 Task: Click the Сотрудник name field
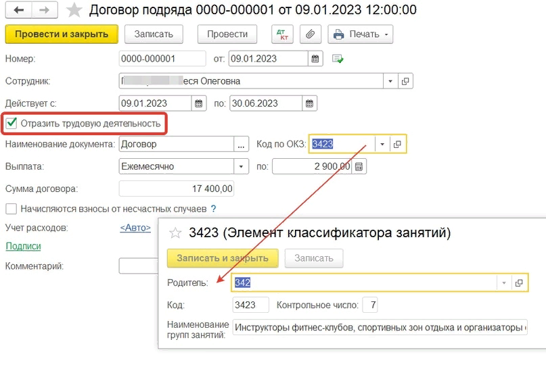251,81
